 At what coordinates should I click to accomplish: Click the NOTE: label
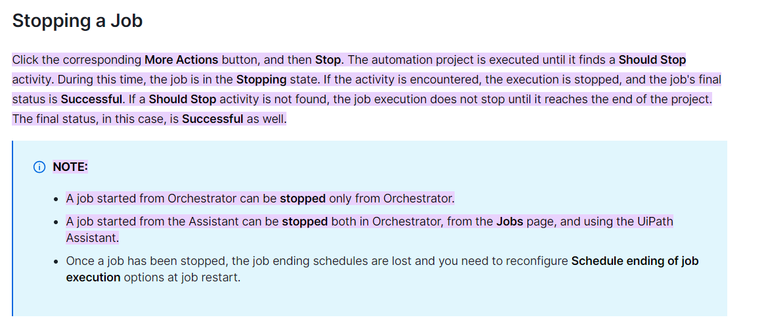tap(70, 167)
